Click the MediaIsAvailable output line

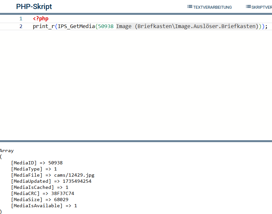pos(44,206)
